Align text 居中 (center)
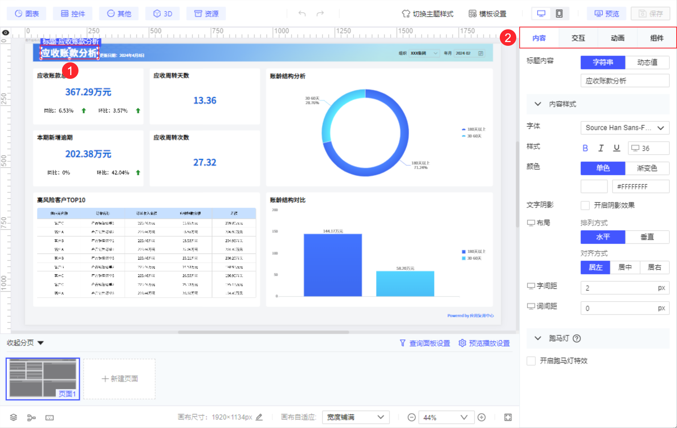 coord(625,267)
